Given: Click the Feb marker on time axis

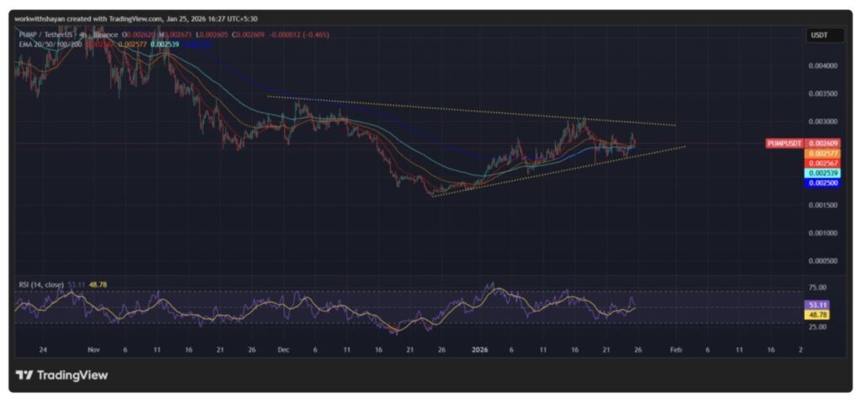Looking at the screenshot, I should coord(675,348).
